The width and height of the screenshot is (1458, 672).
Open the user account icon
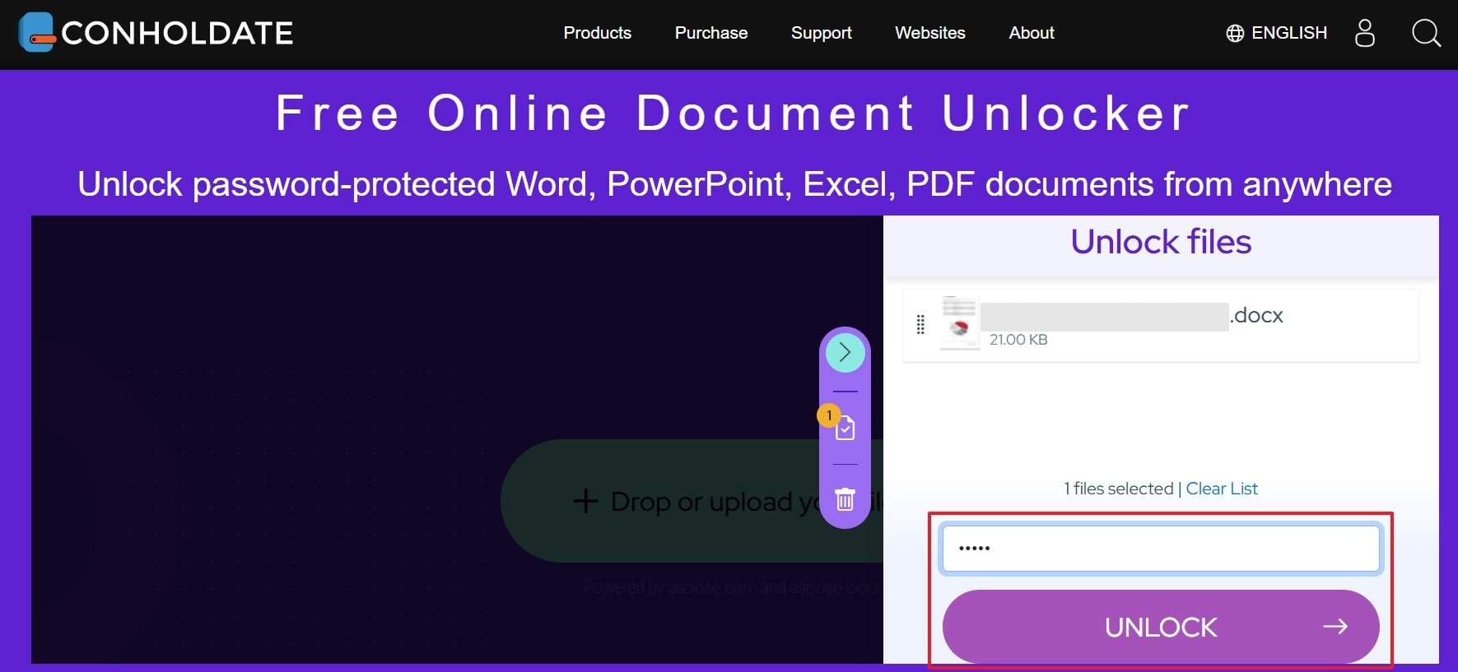tap(1364, 33)
